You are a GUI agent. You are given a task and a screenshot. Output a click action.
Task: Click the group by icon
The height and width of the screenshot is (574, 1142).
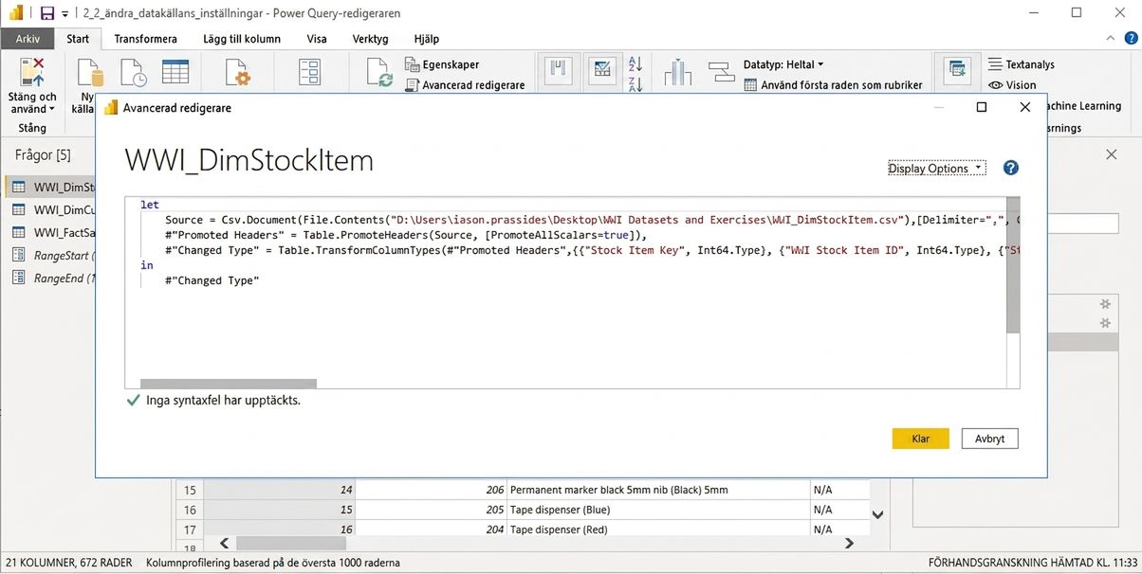click(x=722, y=71)
